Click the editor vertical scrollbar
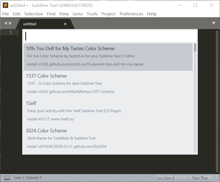220x182 pixels. (x=217, y=101)
